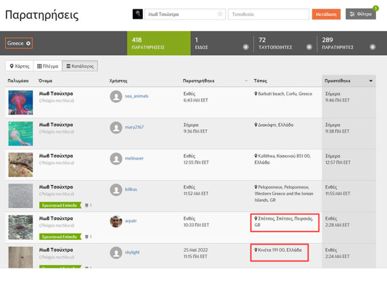Remove the Greece place filter
The width and height of the screenshot is (387, 285).
28,43
